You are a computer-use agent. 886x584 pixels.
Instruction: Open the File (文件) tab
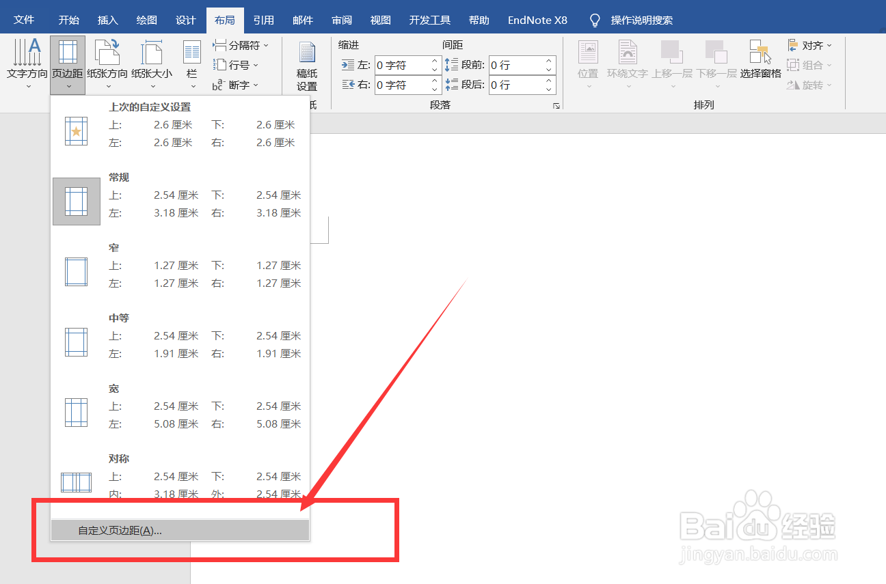click(x=24, y=20)
